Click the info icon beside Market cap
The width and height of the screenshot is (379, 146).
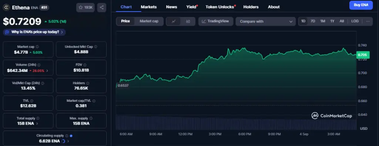click(x=37, y=47)
